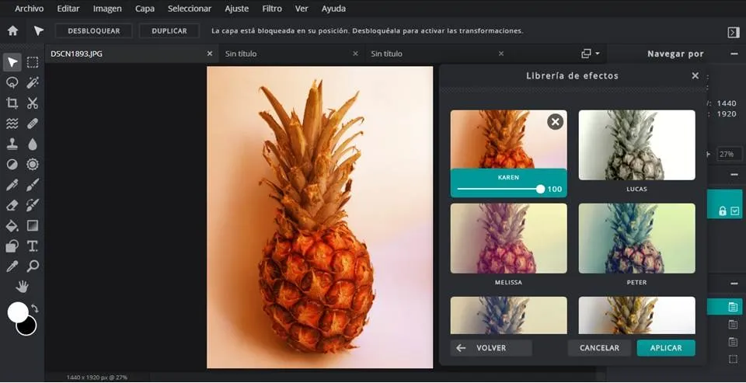The height and width of the screenshot is (383, 746).
Task: Click the 27% zoom input field
Action: click(x=729, y=154)
